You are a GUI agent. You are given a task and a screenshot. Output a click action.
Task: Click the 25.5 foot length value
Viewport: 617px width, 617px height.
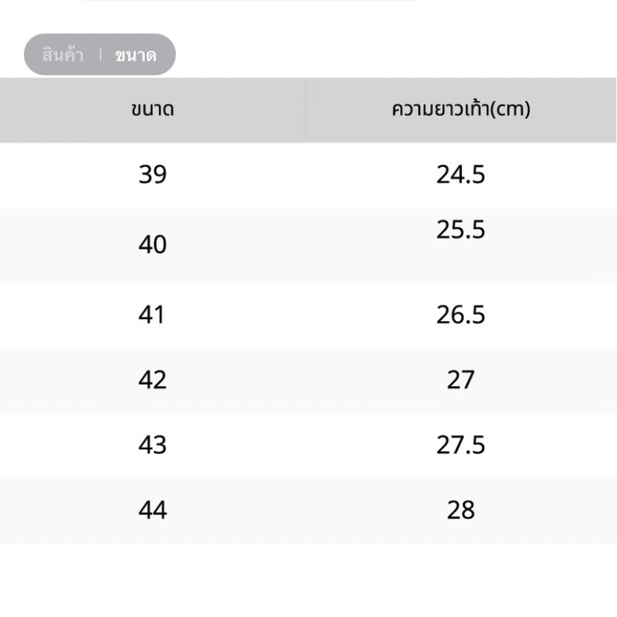tap(461, 230)
